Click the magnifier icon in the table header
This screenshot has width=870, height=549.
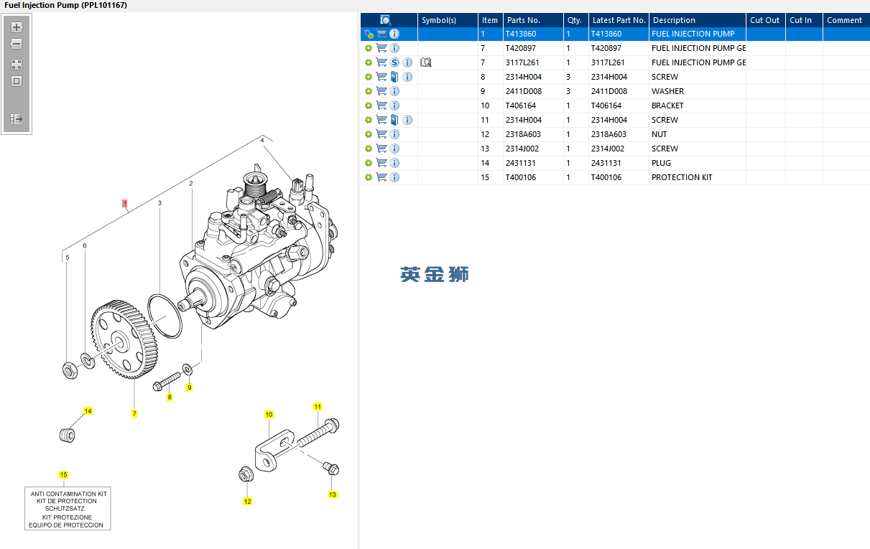pos(385,20)
